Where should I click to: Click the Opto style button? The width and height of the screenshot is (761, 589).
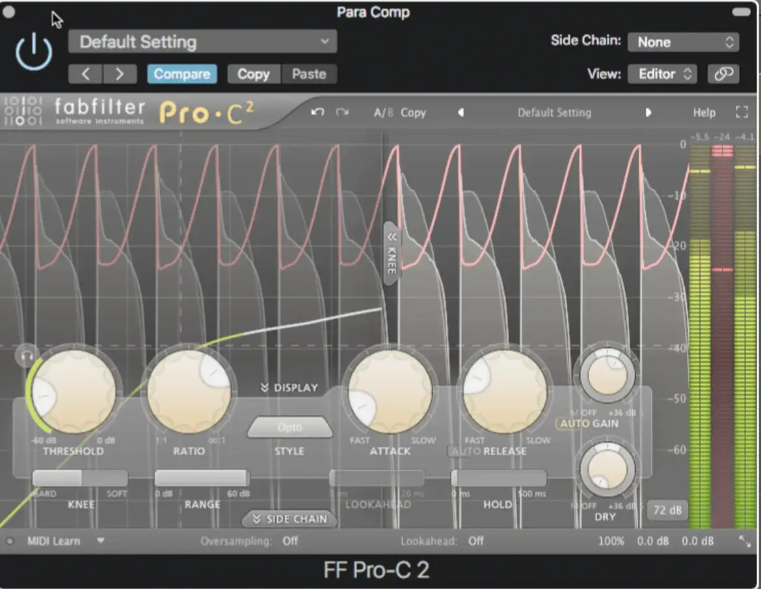pyautogui.click(x=289, y=428)
